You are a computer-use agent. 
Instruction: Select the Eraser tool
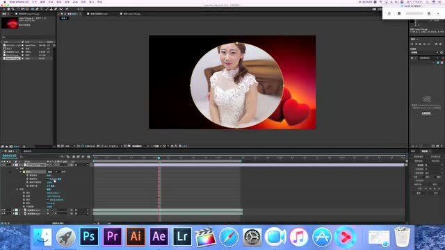point(56,9)
